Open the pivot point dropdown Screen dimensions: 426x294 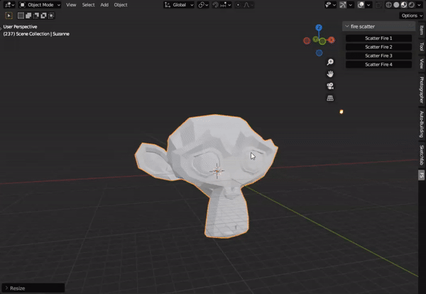(203, 5)
